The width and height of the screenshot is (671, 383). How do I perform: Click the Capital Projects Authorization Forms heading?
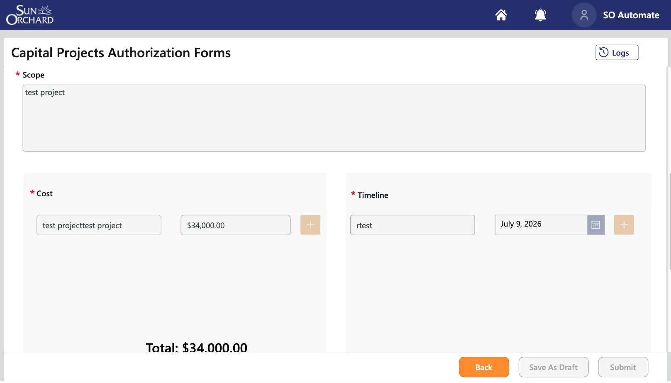(x=121, y=53)
